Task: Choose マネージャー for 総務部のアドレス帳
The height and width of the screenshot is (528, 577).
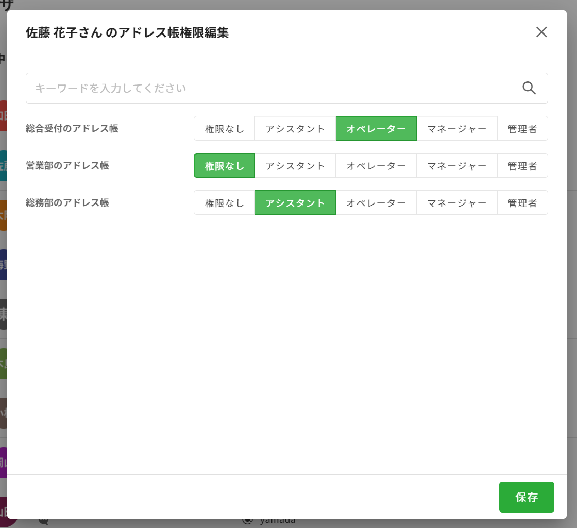Action: (x=456, y=203)
